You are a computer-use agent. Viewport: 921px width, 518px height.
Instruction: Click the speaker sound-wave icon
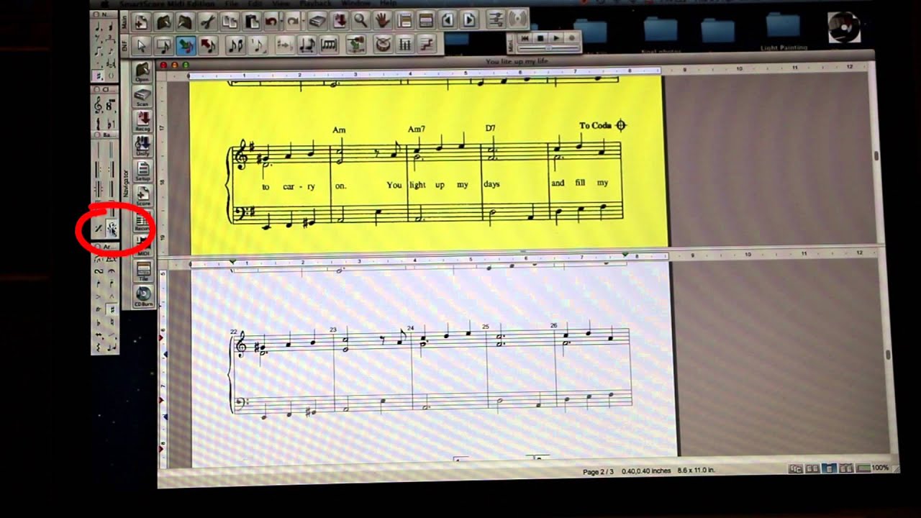[x=517, y=19]
